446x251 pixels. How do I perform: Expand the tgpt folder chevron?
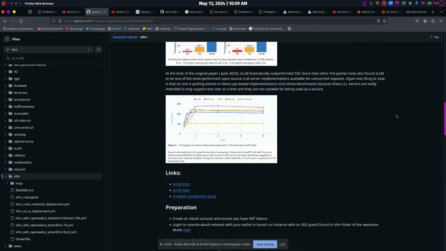pos(5,78)
